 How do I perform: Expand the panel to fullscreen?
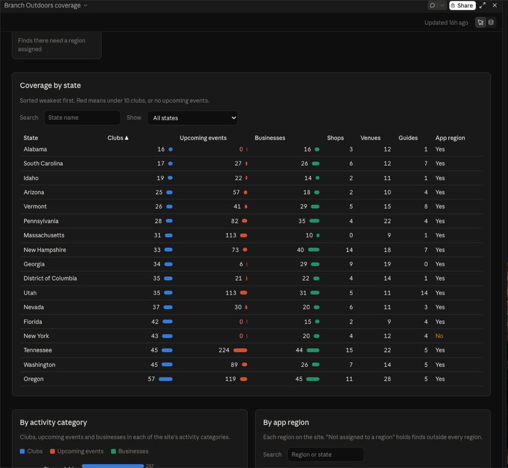(x=483, y=6)
